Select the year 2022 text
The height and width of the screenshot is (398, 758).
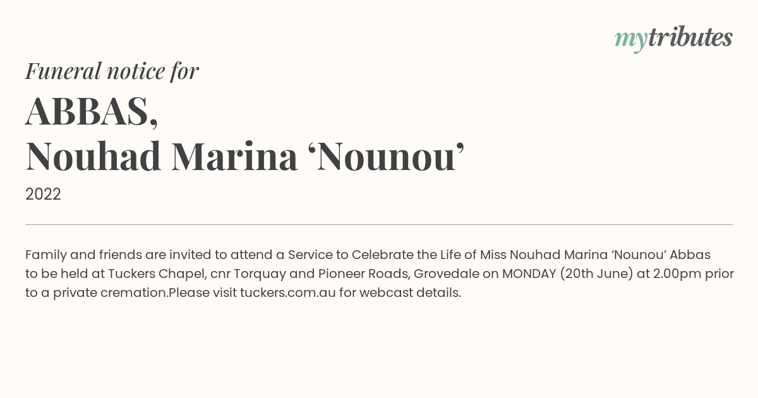pyautogui.click(x=43, y=195)
